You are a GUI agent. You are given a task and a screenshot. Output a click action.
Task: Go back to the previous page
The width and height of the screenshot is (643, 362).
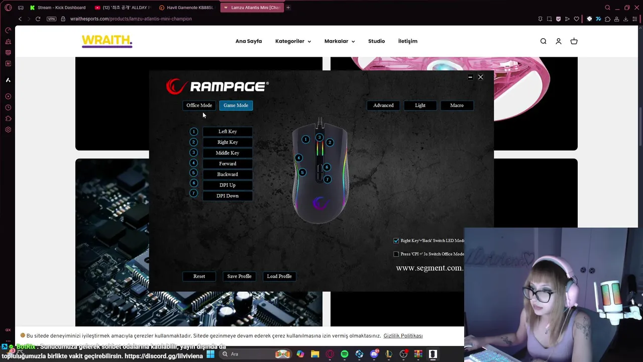click(20, 19)
